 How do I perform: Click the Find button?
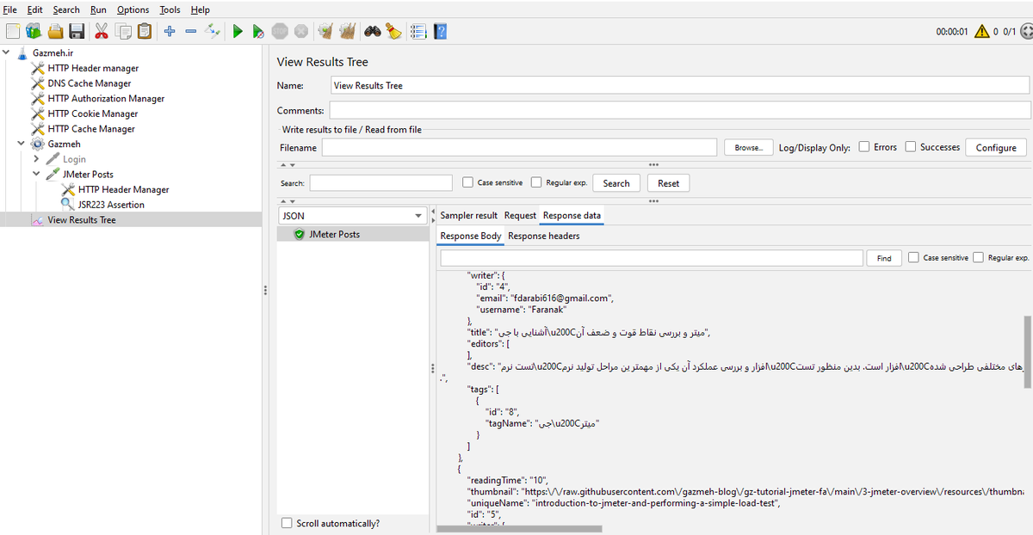884,258
